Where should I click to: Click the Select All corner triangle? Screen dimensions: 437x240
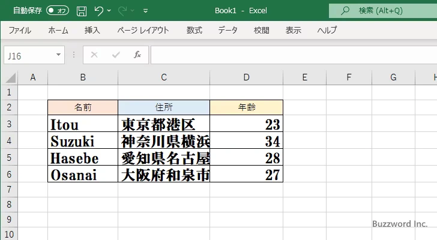10,77
